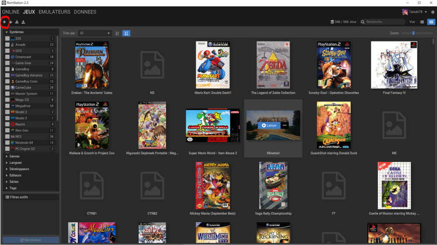Click the Filtres actifs list icon

(x=7, y=197)
